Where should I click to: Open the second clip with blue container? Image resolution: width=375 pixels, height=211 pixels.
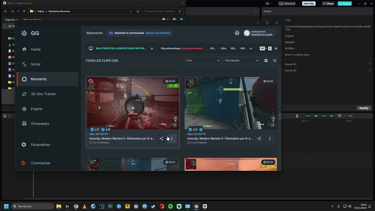pos(231,103)
